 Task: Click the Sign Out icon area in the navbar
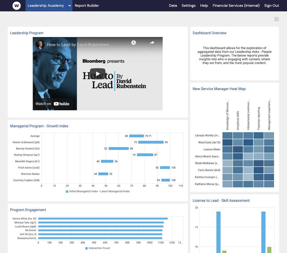(271, 5)
